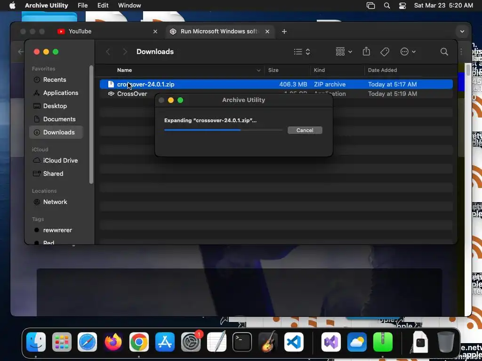Open TextEdit from the Dock
This screenshot has width=482, height=361.
[217, 342]
